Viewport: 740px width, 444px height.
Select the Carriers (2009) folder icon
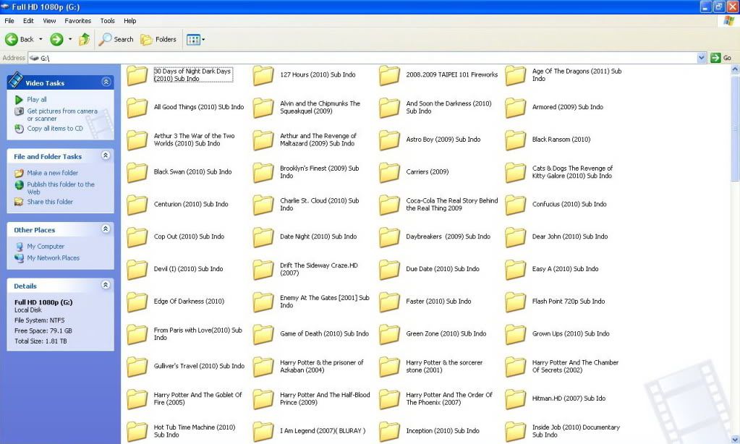pyautogui.click(x=389, y=172)
